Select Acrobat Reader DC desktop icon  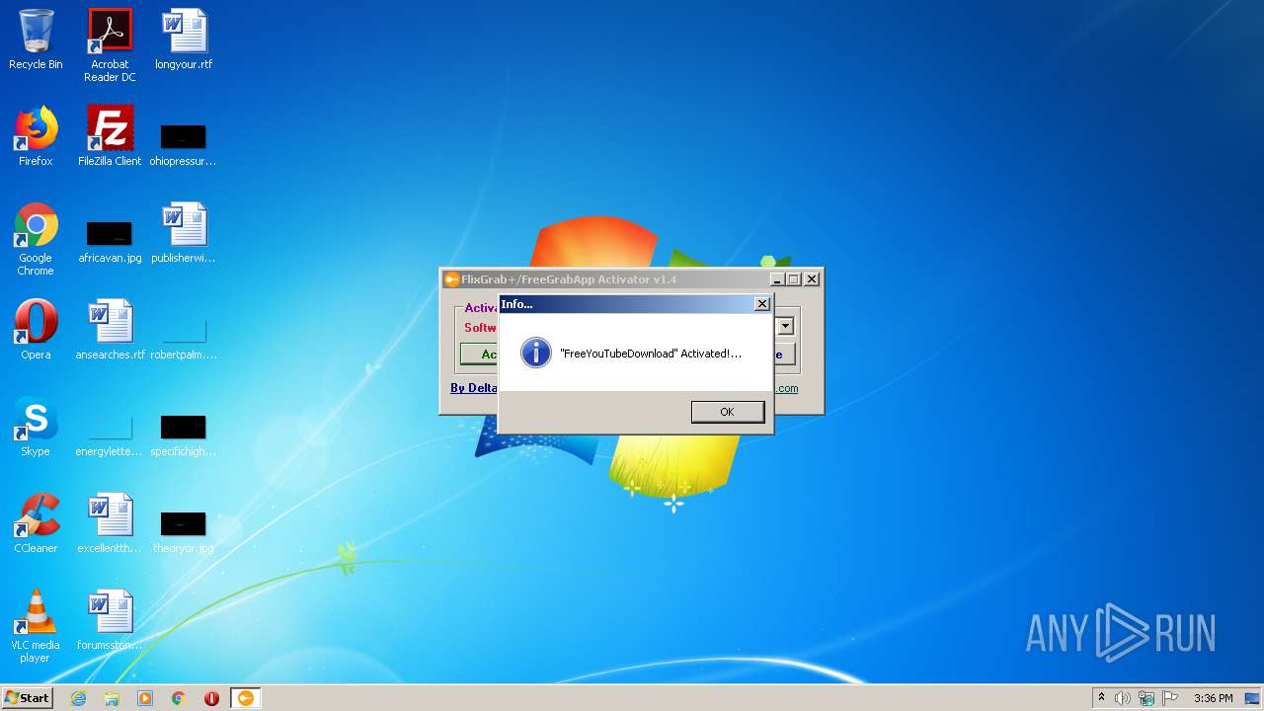tap(110, 45)
